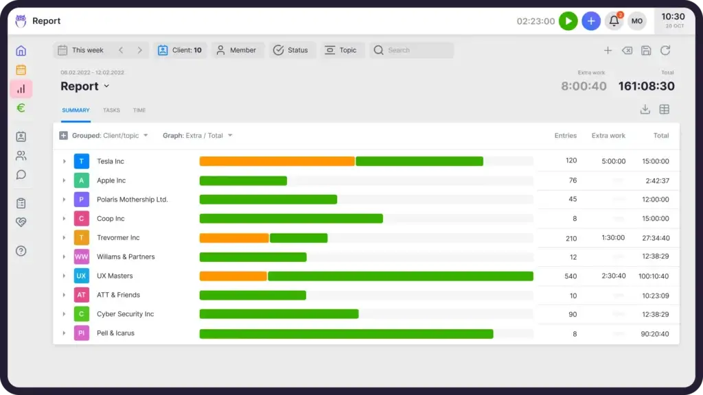Go to previous week arrow

click(x=121, y=50)
